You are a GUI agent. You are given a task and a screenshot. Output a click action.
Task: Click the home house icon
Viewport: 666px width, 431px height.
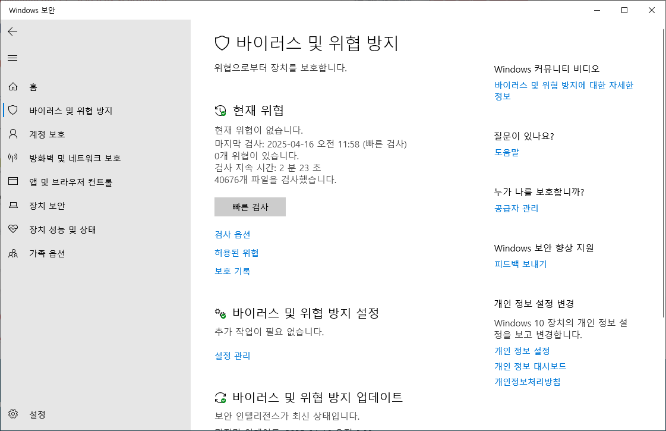pyautogui.click(x=13, y=87)
